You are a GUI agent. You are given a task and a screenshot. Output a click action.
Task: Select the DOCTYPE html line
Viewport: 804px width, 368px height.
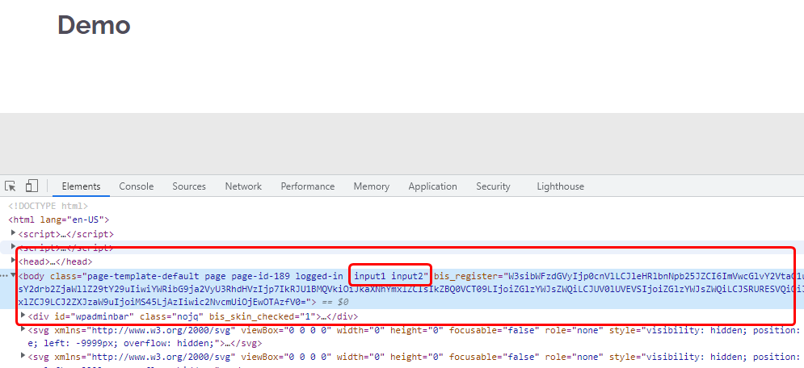48,207
